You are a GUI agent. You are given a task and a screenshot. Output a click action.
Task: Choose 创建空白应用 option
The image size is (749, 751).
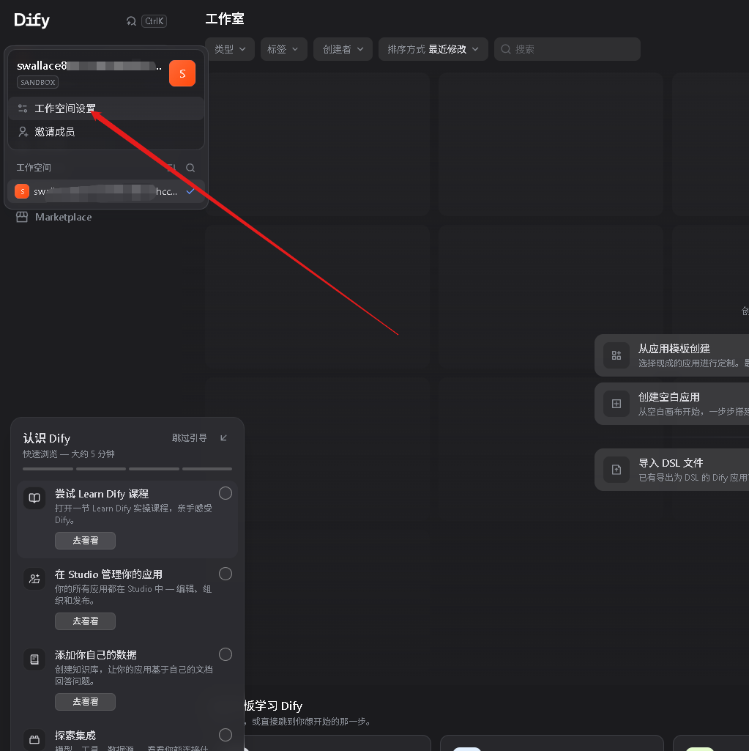coord(671,404)
